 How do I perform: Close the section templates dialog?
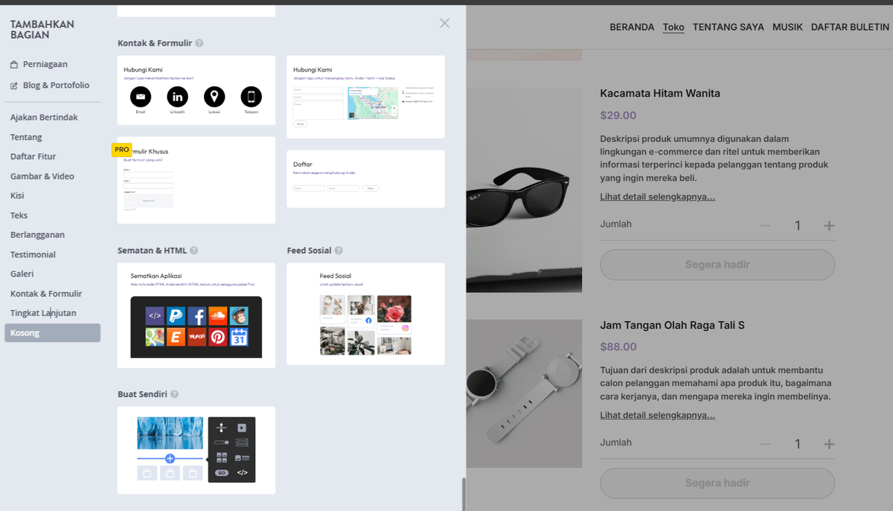click(x=444, y=23)
